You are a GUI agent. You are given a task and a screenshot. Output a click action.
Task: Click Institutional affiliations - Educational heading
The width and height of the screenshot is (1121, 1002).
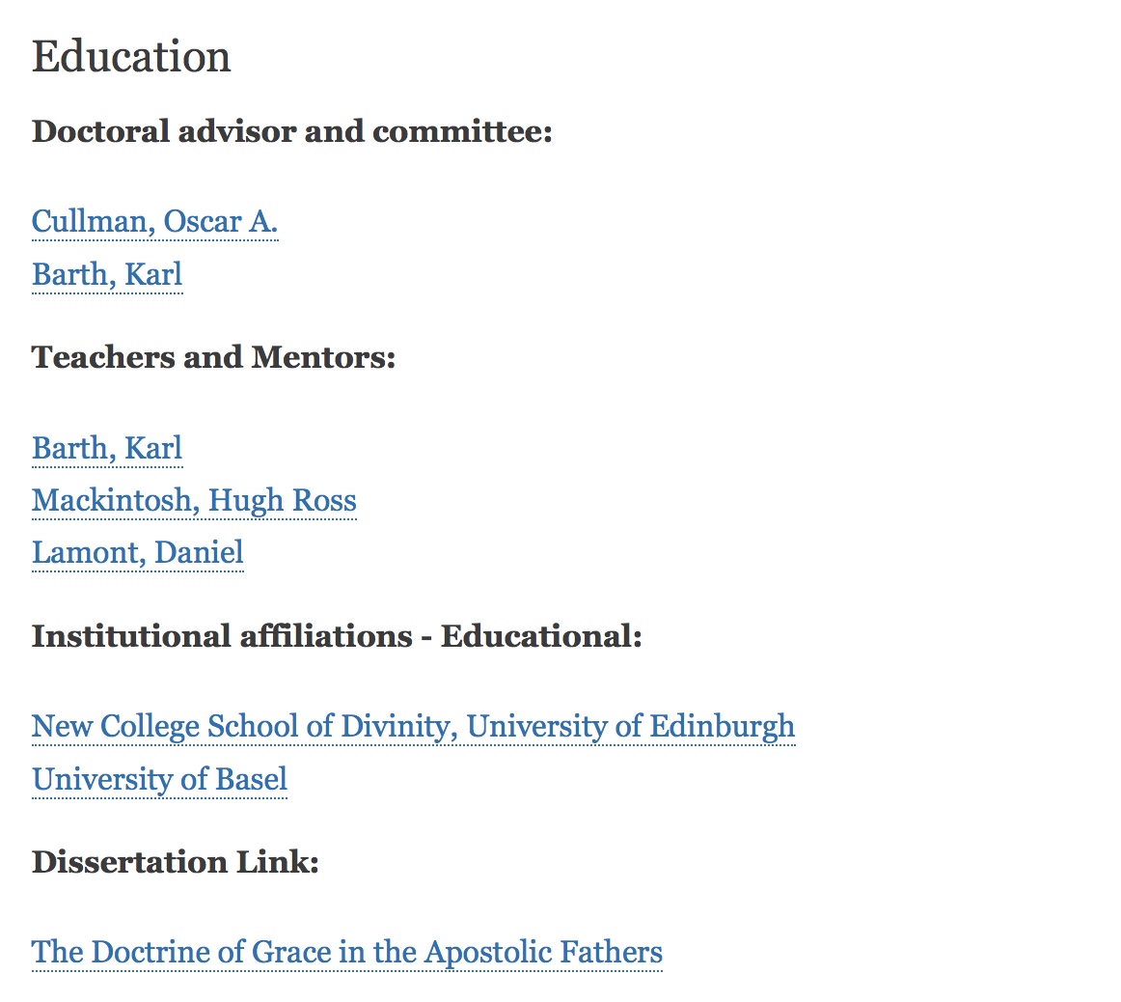pyautogui.click(x=337, y=636)
